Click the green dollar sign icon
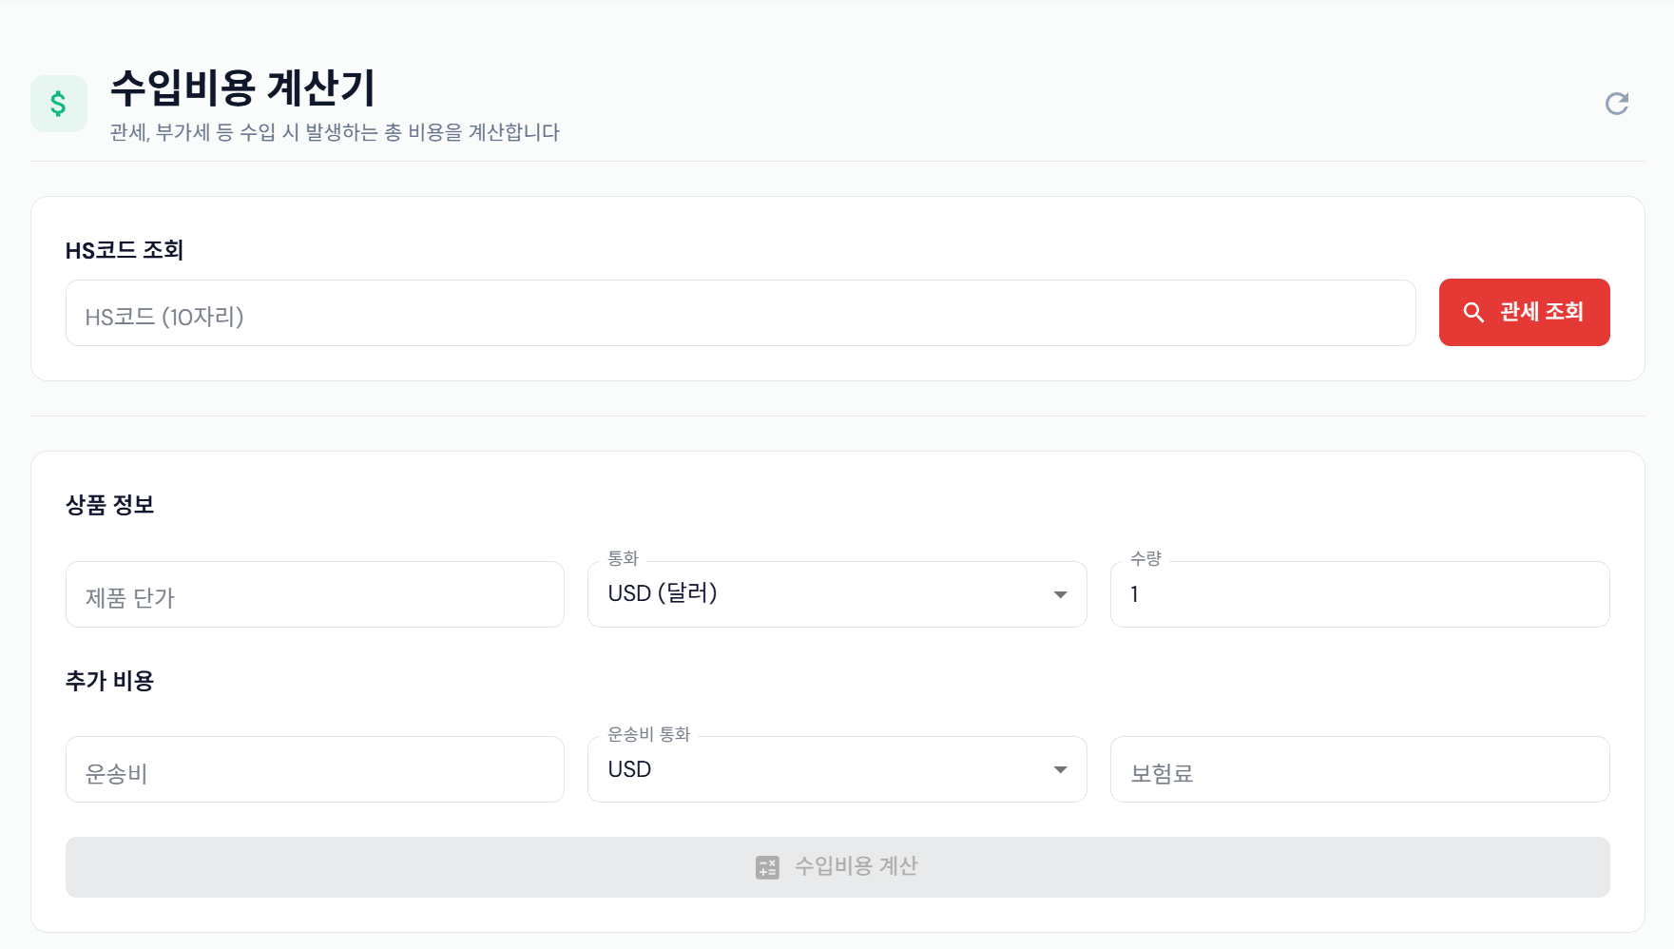This screenshot has width=1674, height=949. tap(59, 104)
